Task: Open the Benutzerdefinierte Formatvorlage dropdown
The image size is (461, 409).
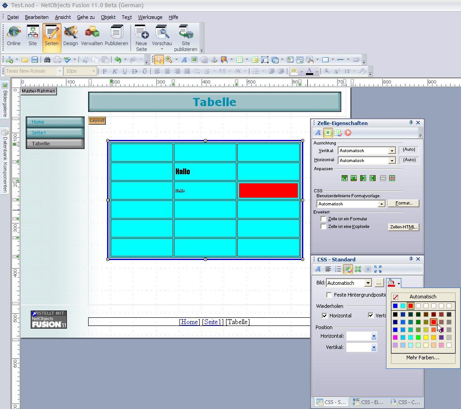Action: (381, 204)
